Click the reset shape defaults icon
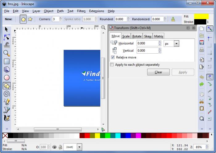Image resolution: width=216 pixels, height=153 pixels. click(173, 19)
